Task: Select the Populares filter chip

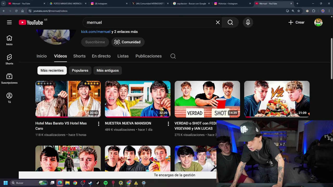Action: (80, 70)
